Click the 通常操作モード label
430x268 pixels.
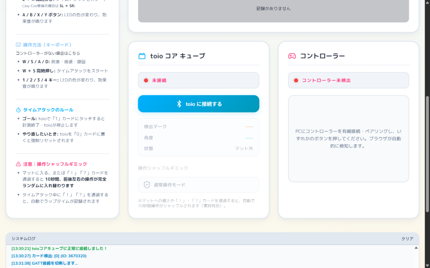(x=170, y=185)
